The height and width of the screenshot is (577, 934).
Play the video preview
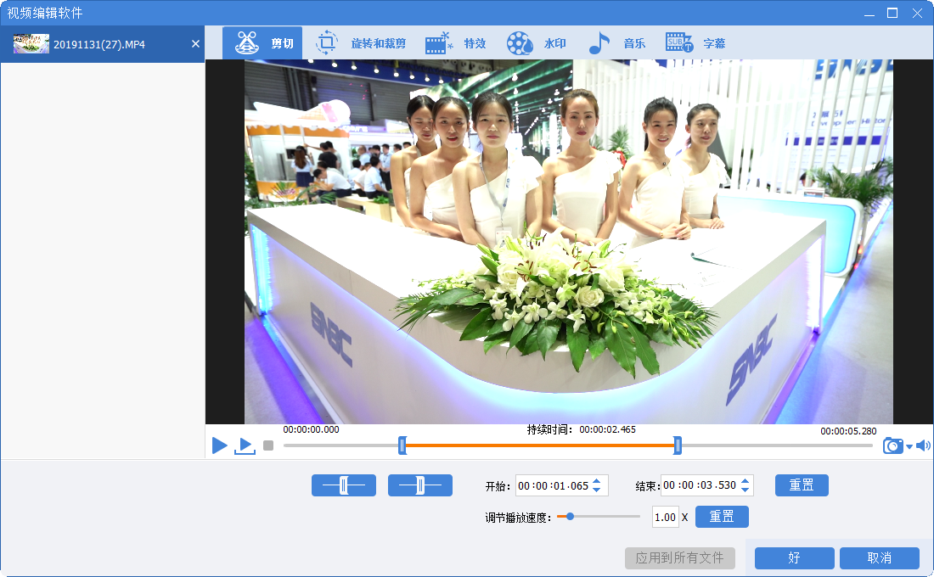pos(219,445)
